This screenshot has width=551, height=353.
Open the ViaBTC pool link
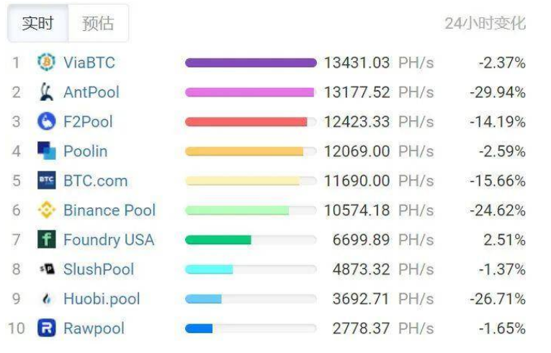tap(89, 63)
